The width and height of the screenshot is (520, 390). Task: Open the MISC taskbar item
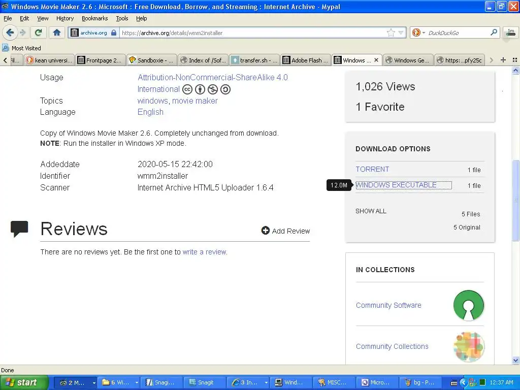tap(334, 383)
